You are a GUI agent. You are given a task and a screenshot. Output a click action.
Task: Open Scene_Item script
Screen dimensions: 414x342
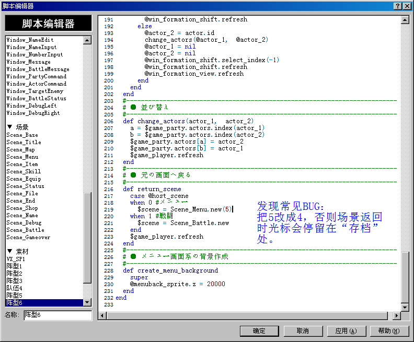coord(22,164)
